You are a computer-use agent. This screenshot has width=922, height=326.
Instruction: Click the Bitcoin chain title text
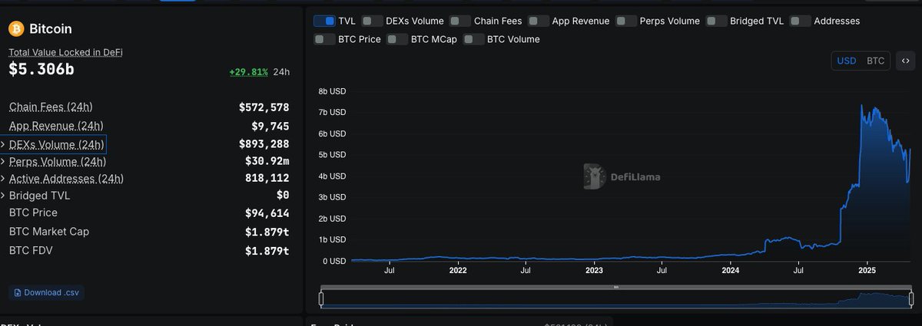(51, 29)
